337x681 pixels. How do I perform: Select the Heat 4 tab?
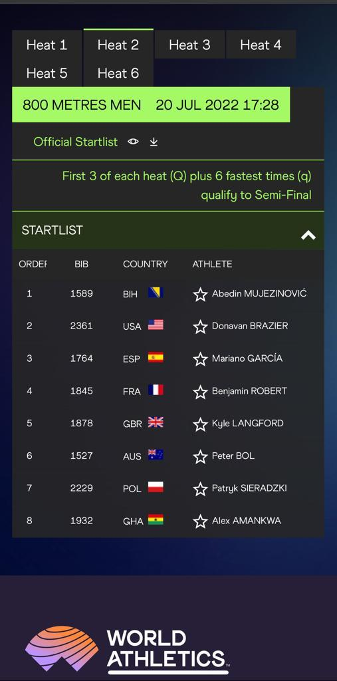261,45
